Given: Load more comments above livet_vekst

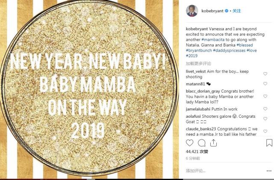Looking at the screenshot, I should (198, 64).
